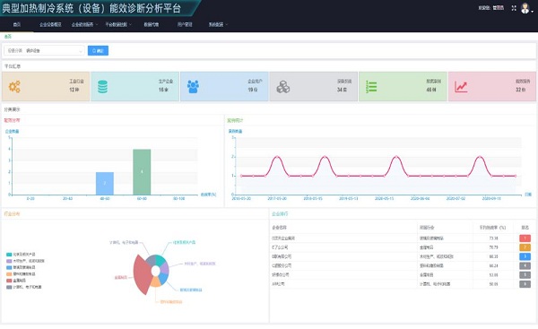Toggle the teal legend item in the pie legend

(x=21, y=255)
